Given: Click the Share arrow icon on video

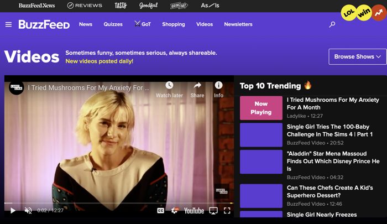Looking at the screenshot, I should coord(197,85).
